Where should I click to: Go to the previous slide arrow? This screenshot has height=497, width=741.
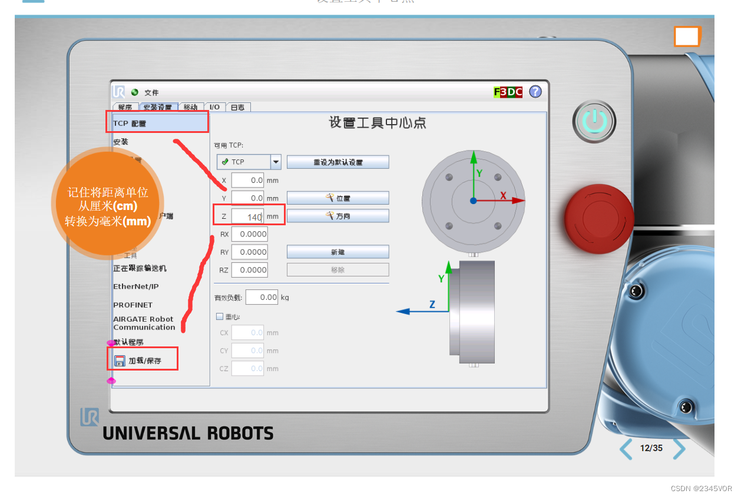coord(627,449)
